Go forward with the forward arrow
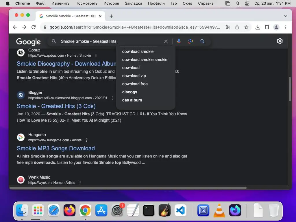This screenshot has height=222, width=296. coord(24,27)
